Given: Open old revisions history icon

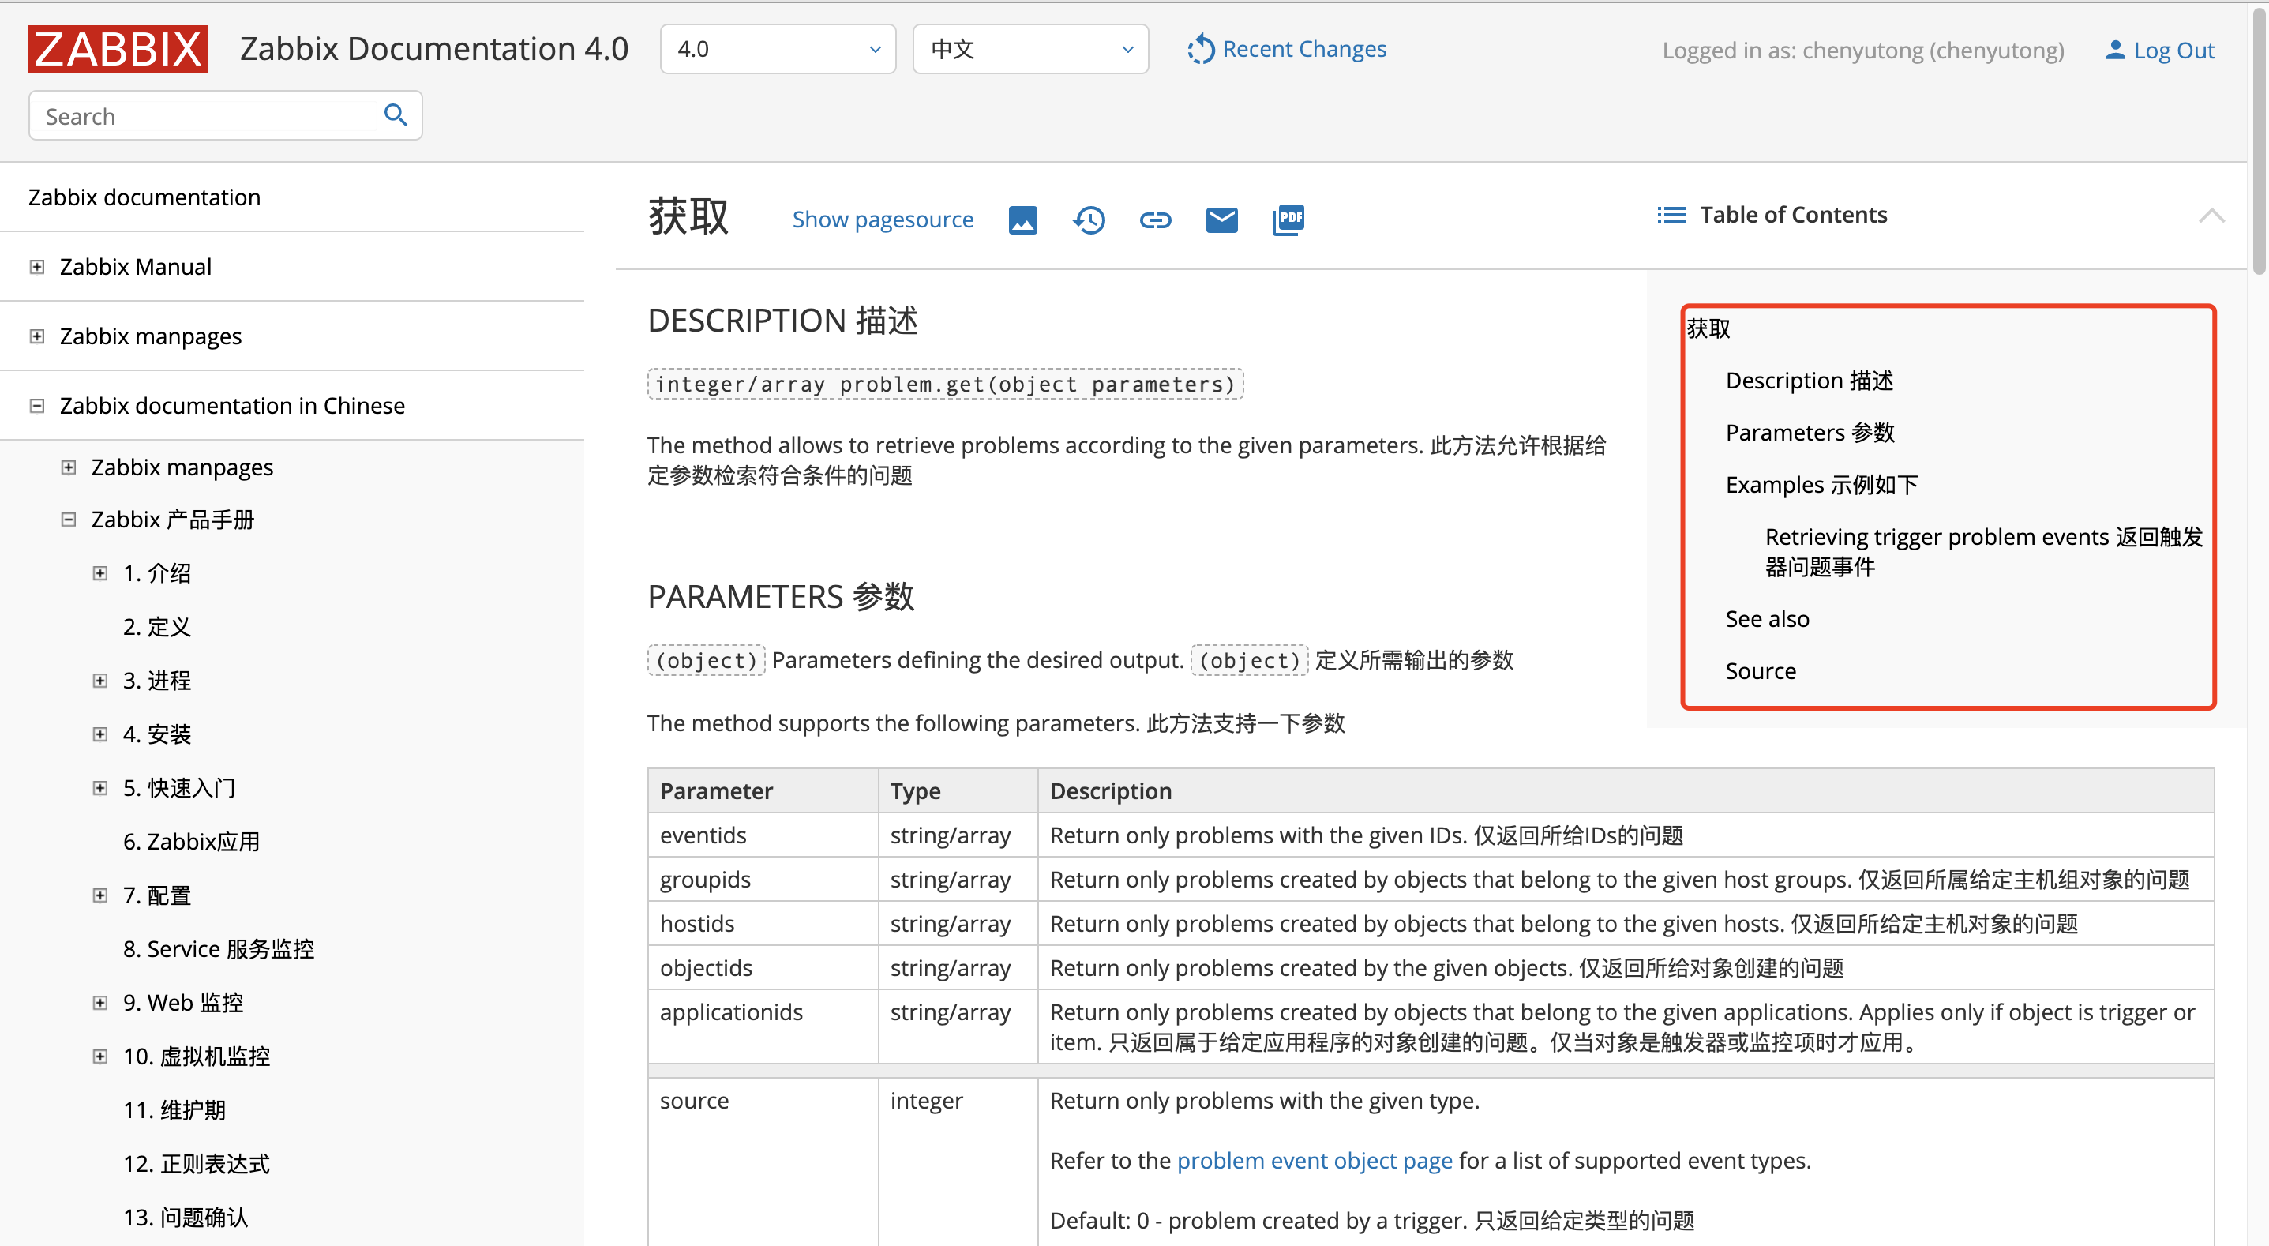Looking at the screenshot, I should coord(1089,220).
